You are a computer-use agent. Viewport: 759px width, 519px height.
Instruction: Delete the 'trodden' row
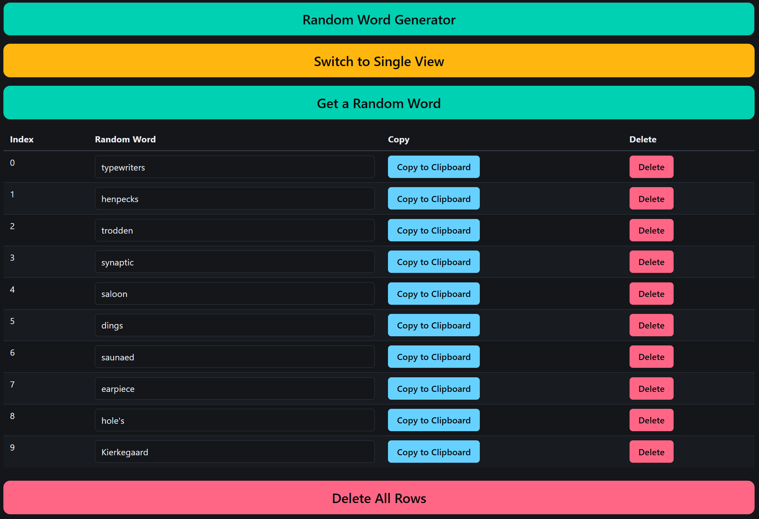click(x=651, y=230)
